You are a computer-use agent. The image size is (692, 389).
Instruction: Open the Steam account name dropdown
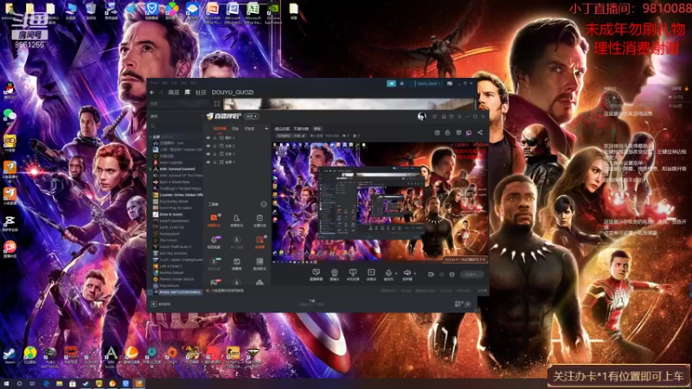[x=428, y=83]
